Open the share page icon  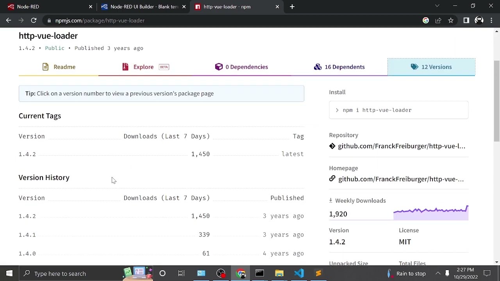438,20
